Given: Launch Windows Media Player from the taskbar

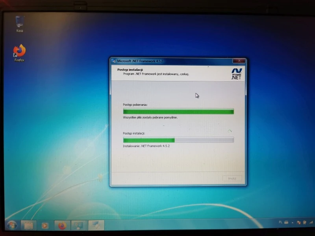Looking at the screenshot, I should [x=44, y=226].
